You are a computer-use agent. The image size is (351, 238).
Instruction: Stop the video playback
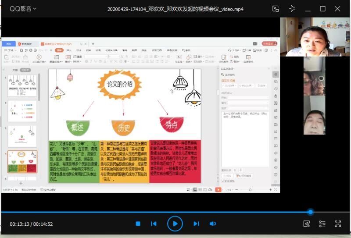click(138, 224)
